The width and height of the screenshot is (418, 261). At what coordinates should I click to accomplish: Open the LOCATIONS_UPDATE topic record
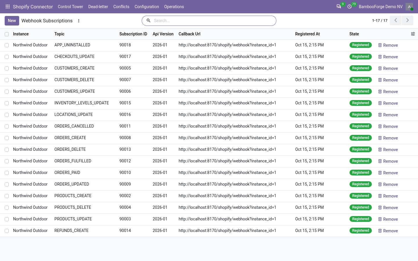point(73,115)
